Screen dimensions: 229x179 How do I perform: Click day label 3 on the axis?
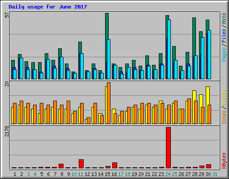(28, 174)
